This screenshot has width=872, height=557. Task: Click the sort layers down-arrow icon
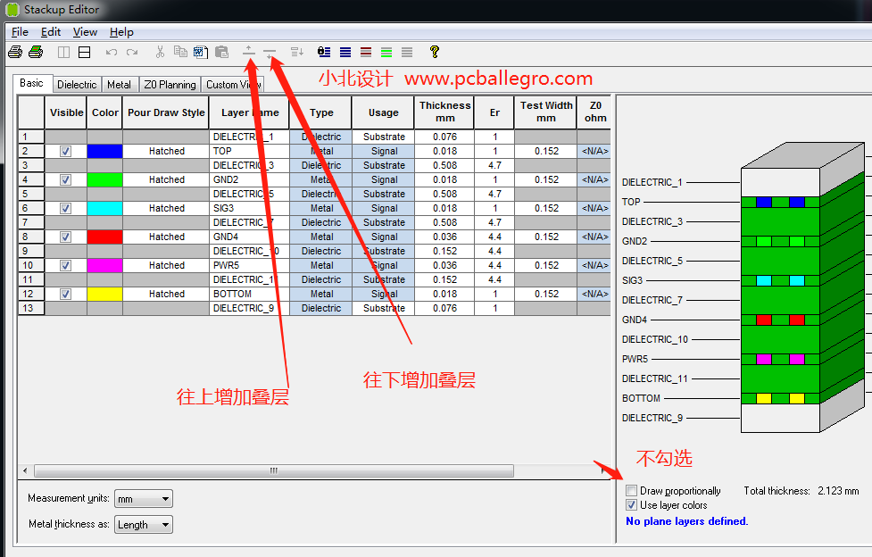[x=297, y=53]
